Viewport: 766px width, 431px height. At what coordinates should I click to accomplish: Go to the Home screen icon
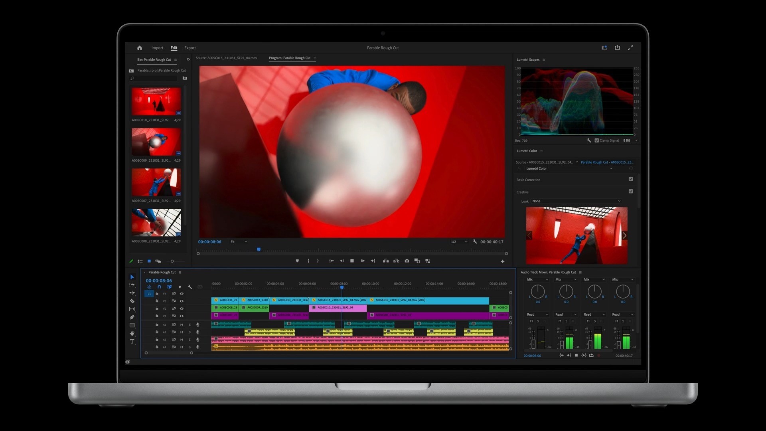point(140,48)
